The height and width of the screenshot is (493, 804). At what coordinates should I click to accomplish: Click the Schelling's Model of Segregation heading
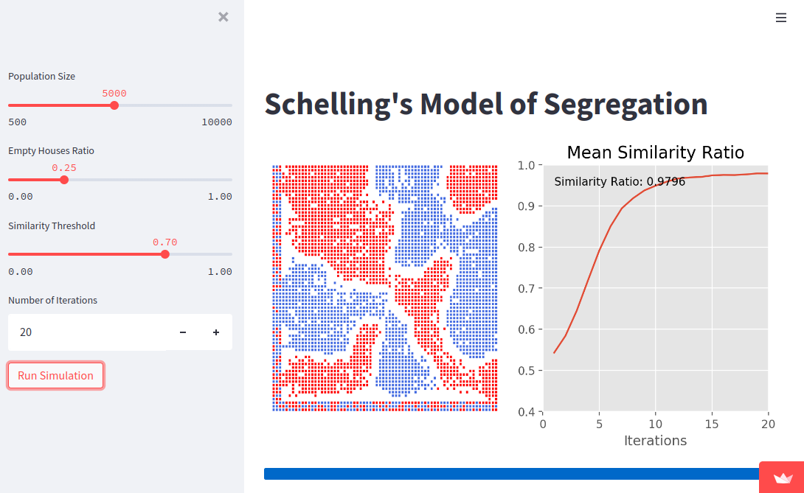click(485, 104)
